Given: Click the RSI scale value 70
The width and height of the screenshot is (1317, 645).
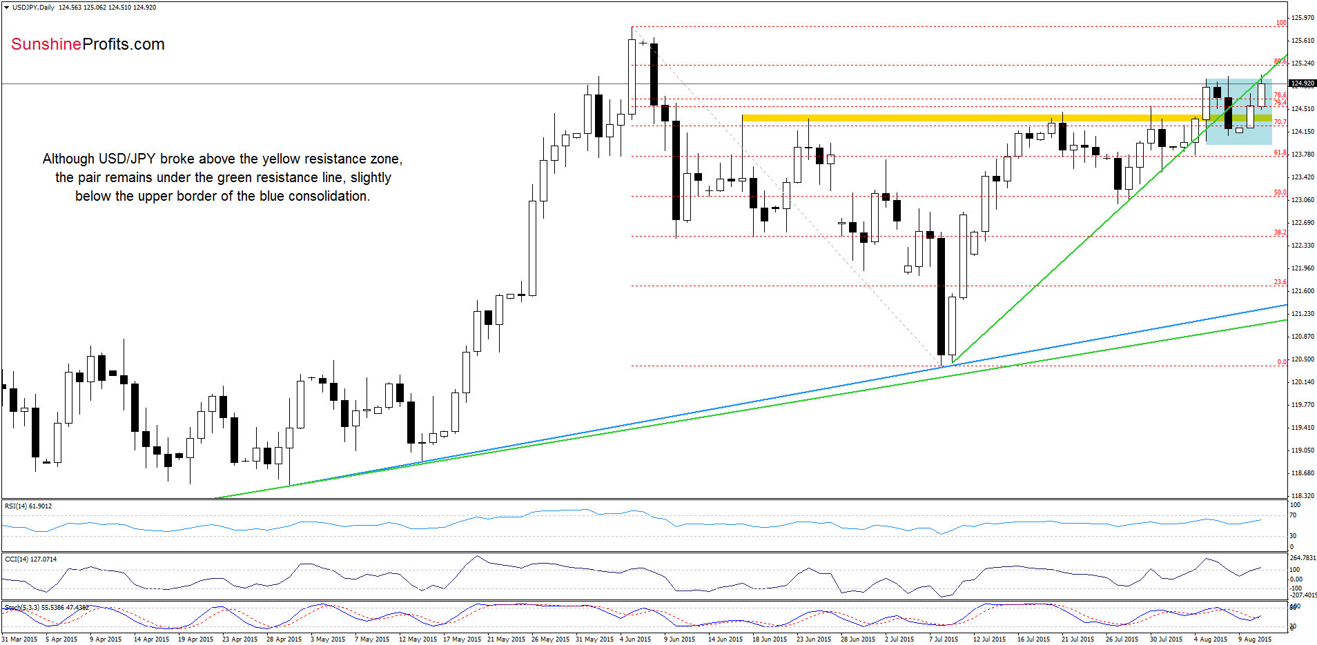Looking at the screenshot, I should tap(1294, 515).
